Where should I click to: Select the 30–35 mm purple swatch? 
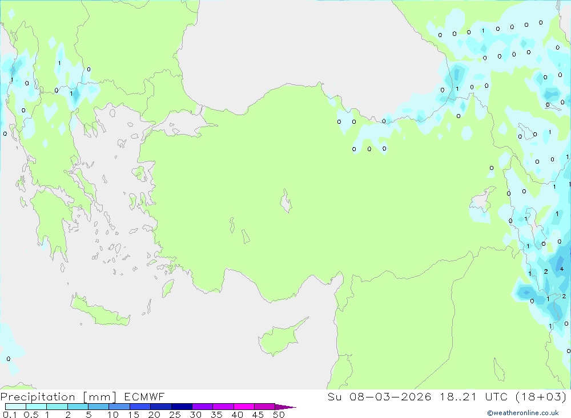(x=202, y=407)
